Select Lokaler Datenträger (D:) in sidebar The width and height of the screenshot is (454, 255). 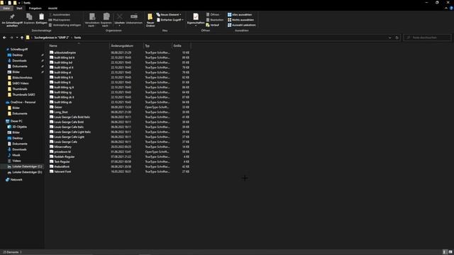(x=25, y=172)
